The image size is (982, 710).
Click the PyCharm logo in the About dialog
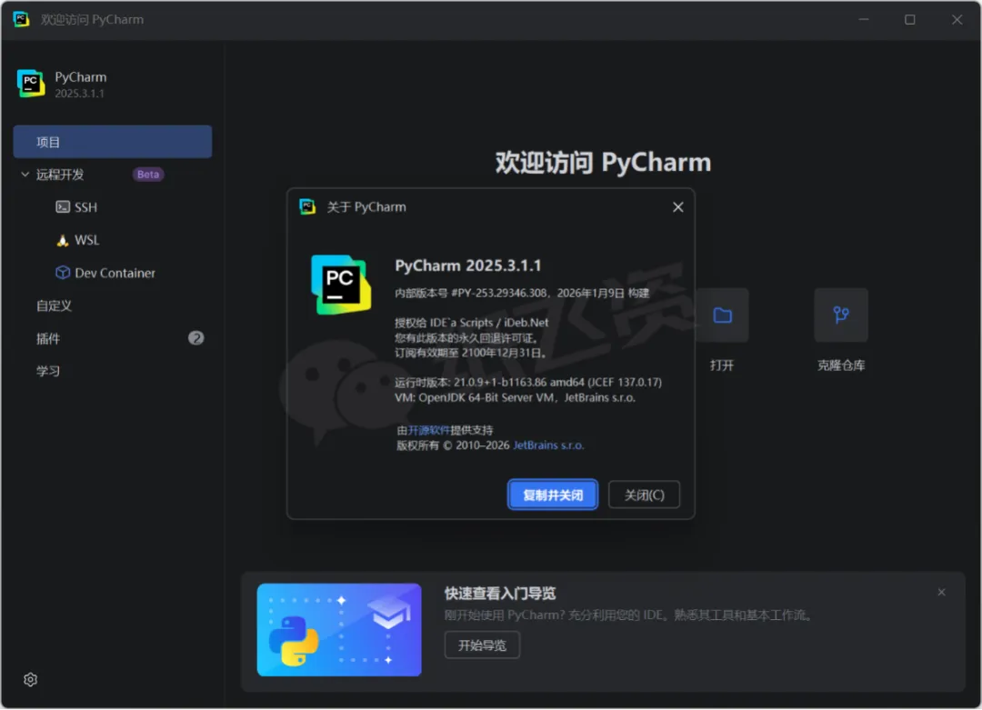click(x=341, y=285)
